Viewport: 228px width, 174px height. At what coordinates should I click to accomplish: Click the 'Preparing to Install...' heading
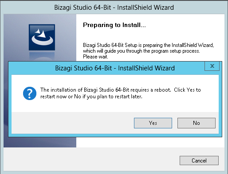(114, 25)
